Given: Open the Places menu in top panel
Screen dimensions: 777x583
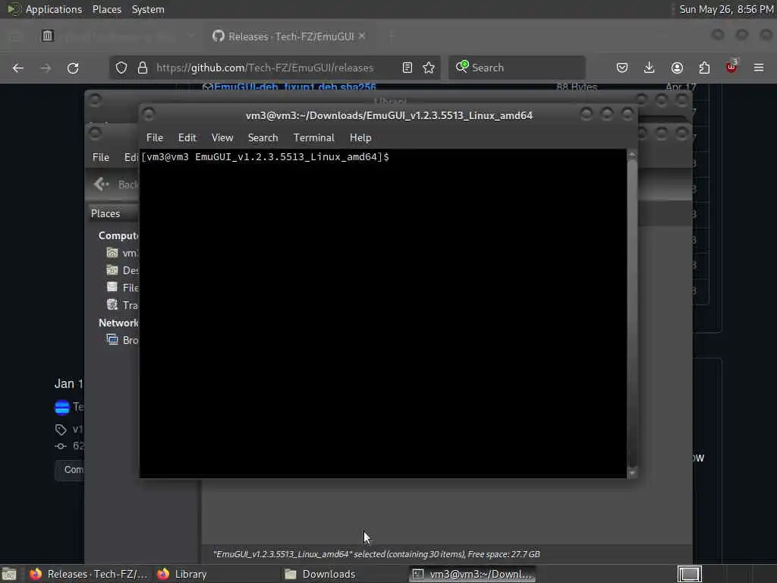Looking at the screenshot, I should coord(106,9).
